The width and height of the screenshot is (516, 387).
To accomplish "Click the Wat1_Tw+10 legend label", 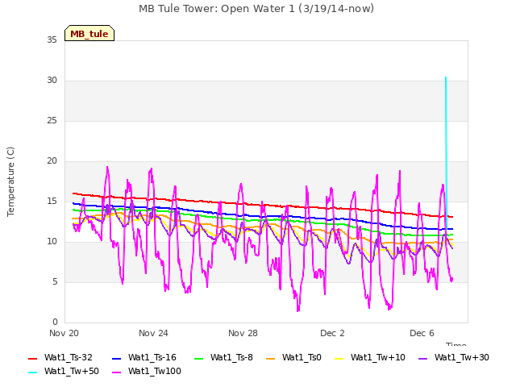I will 378,357.
